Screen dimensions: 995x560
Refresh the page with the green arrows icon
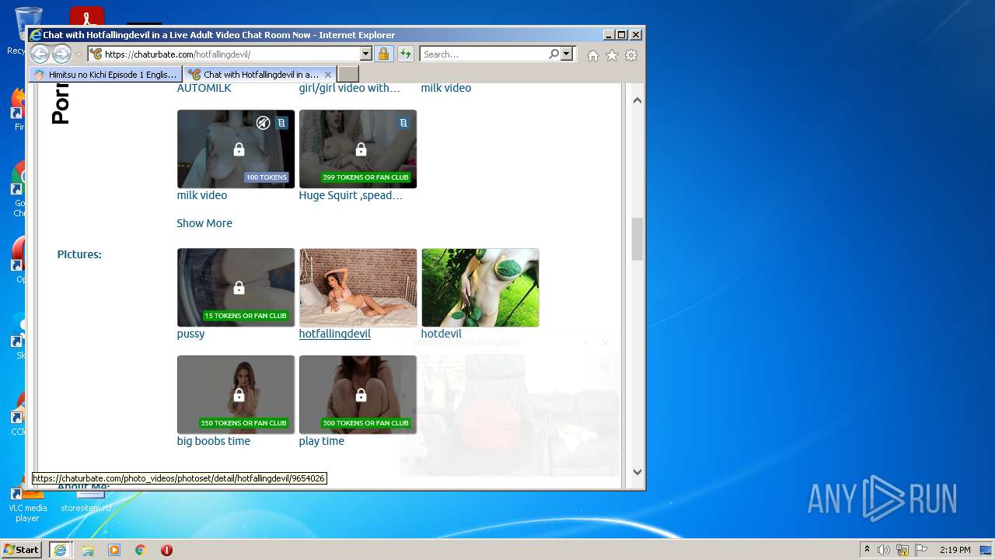tap(405, 54)
